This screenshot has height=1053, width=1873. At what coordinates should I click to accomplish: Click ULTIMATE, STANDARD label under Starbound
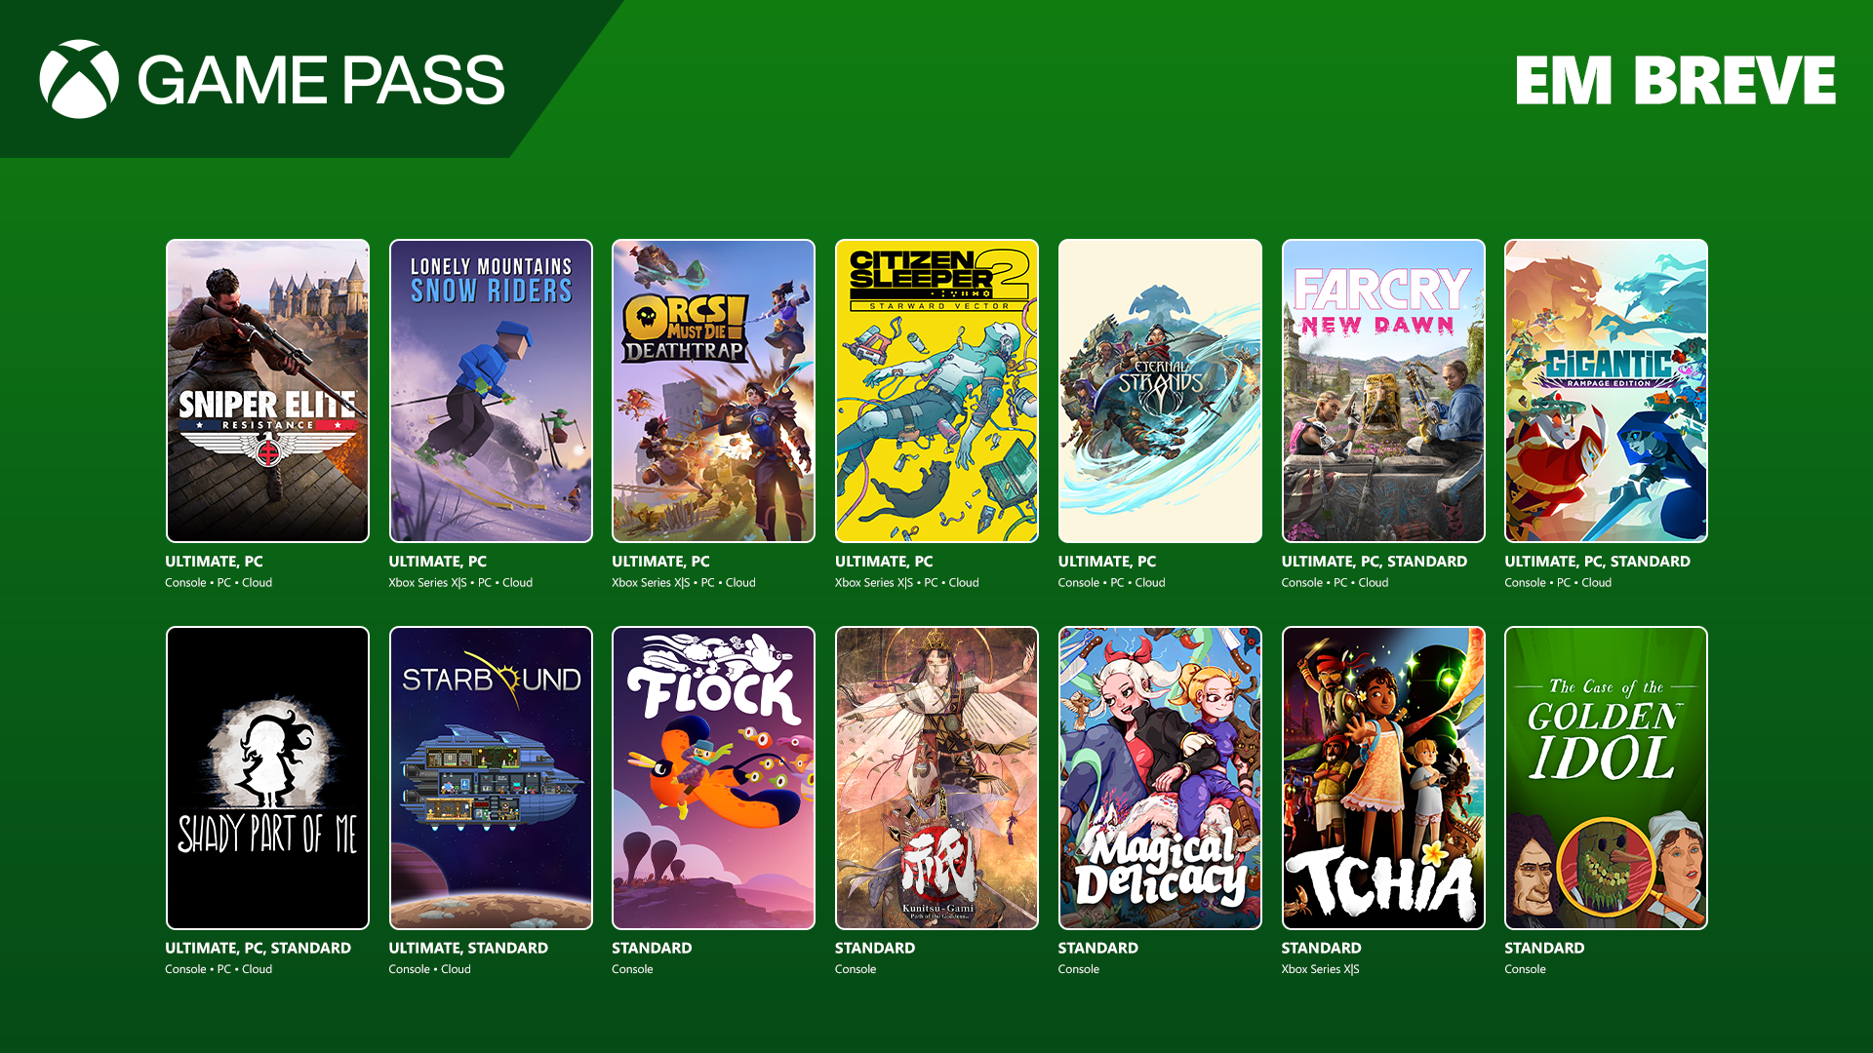(468, 948)
